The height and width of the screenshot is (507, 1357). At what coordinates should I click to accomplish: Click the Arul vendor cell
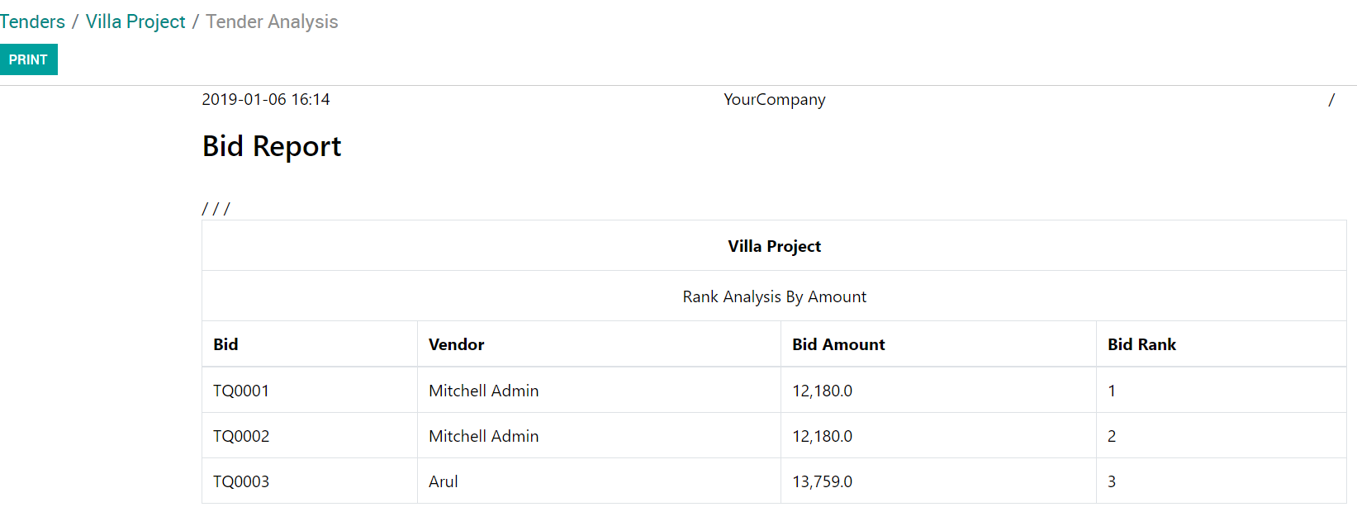point(444,481)
